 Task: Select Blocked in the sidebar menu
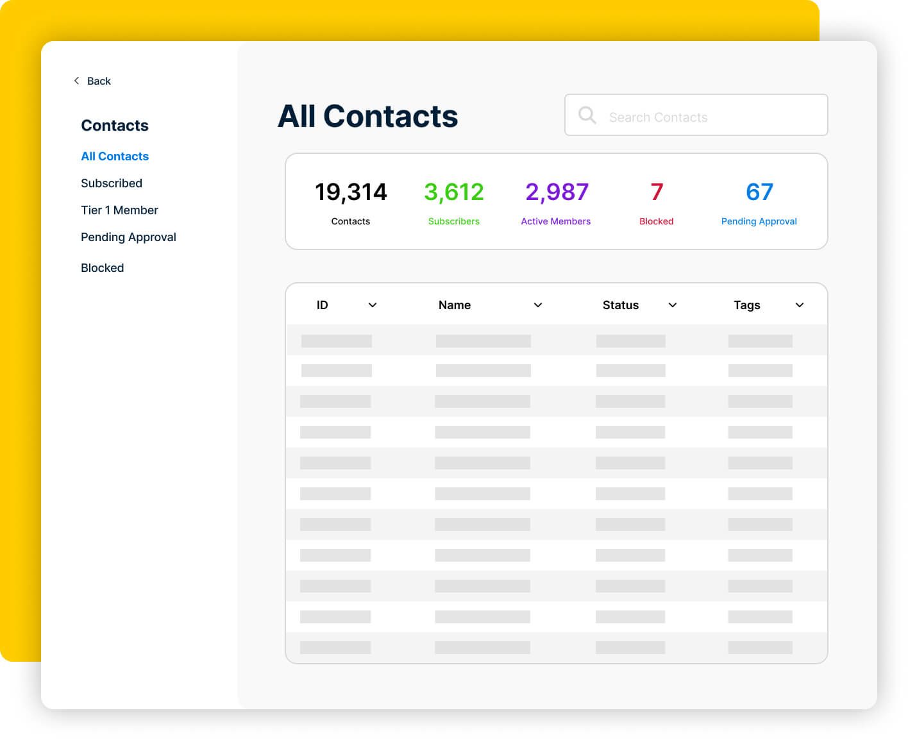pyautogui.click(x=103, y=268)
